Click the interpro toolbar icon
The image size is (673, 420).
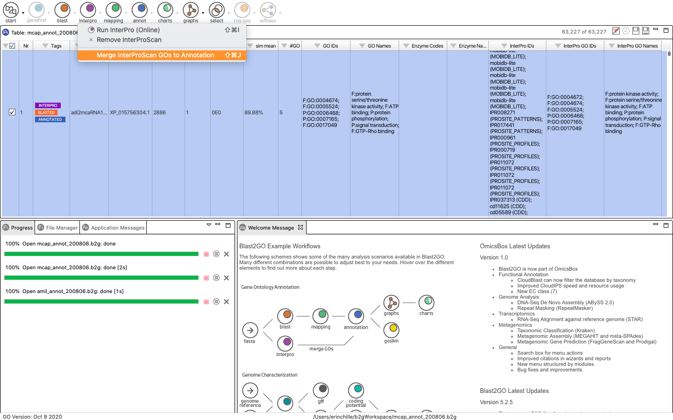pyautogui.click(x=88, y=10)
